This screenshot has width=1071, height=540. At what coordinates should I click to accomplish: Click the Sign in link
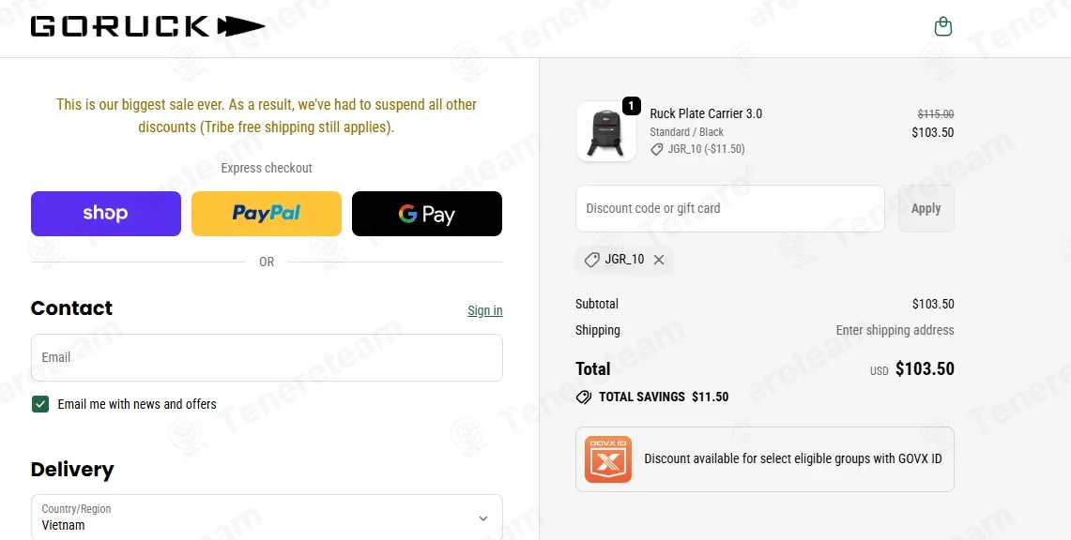(484, 310)
